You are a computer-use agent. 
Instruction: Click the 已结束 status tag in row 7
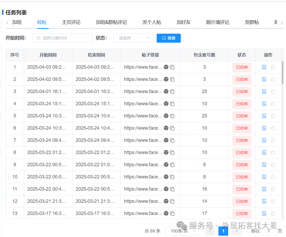click(x=242, y=141)
